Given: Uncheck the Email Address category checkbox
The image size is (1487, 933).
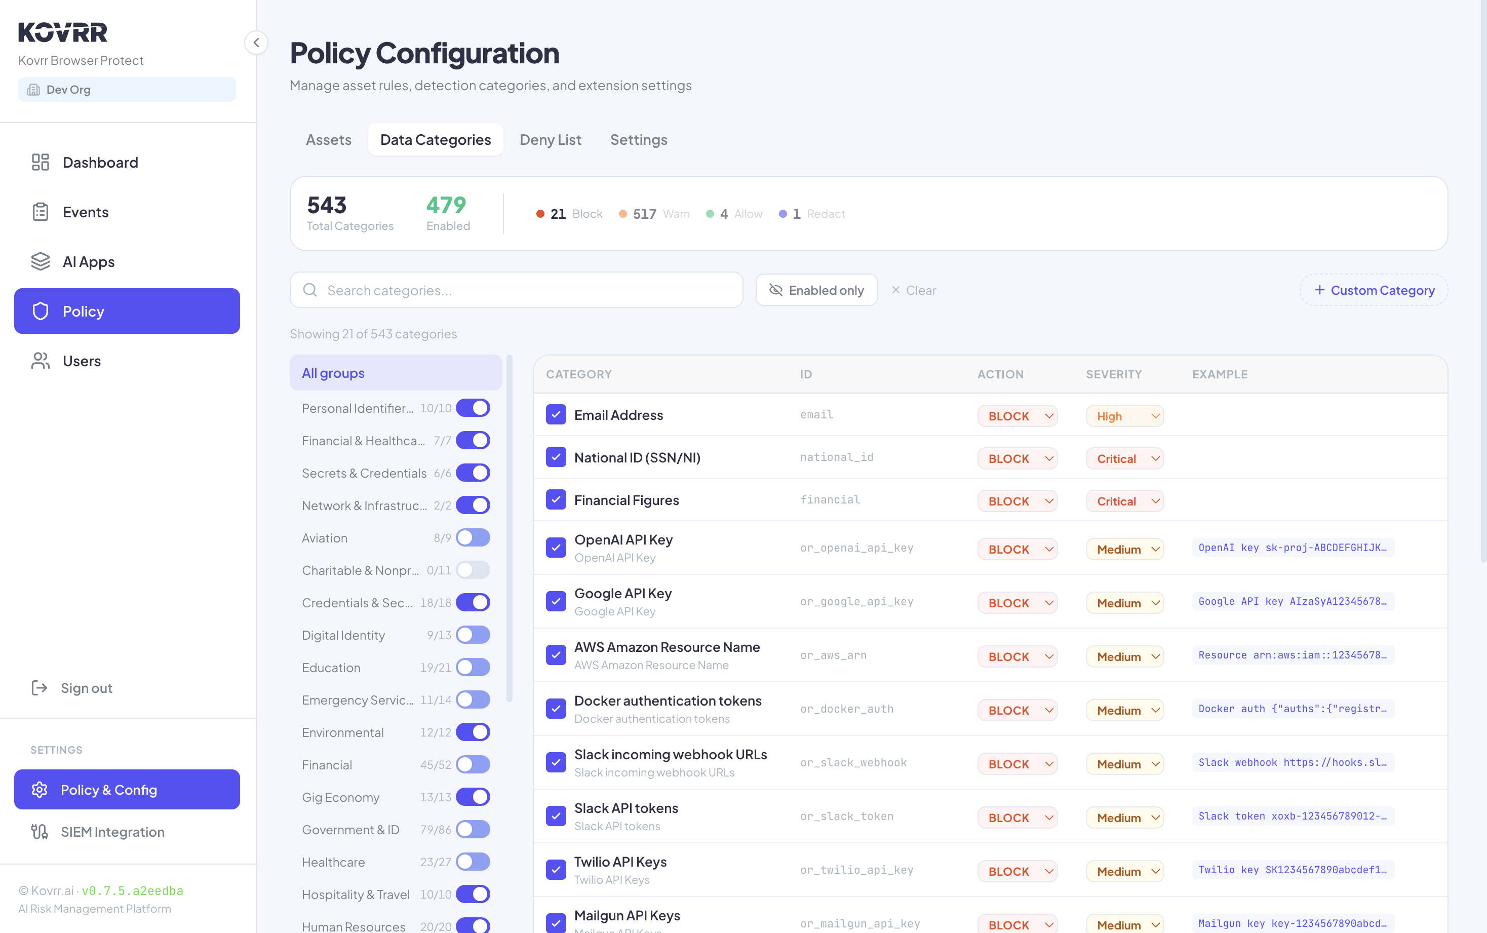Looking at the screenshot, I should pyautogui.click(x=556, y=415).
